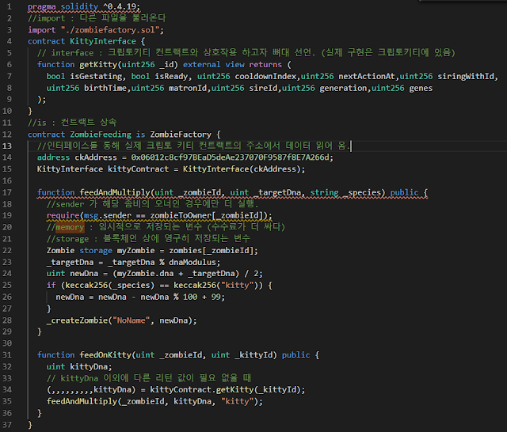Click "feedAndMultiply" call on line 35
Viewport: 507px width, 432px height.
[82, 401]
